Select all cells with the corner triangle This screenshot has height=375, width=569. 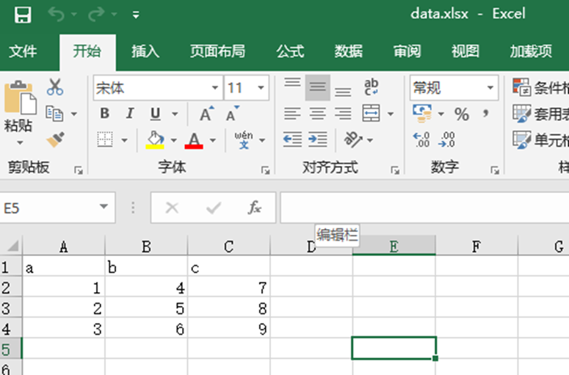[x=12, y=247]
